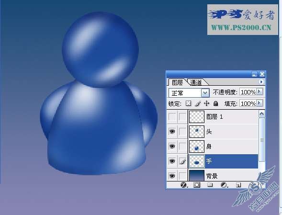The height and width of the screenshot is (215, 282).
Task: Open the layers palette flyout menu arrow
Action: [261, 82]
